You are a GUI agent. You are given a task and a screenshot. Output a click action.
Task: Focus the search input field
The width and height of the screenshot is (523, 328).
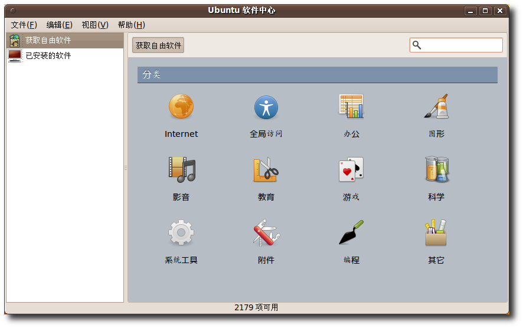[456, 45]
